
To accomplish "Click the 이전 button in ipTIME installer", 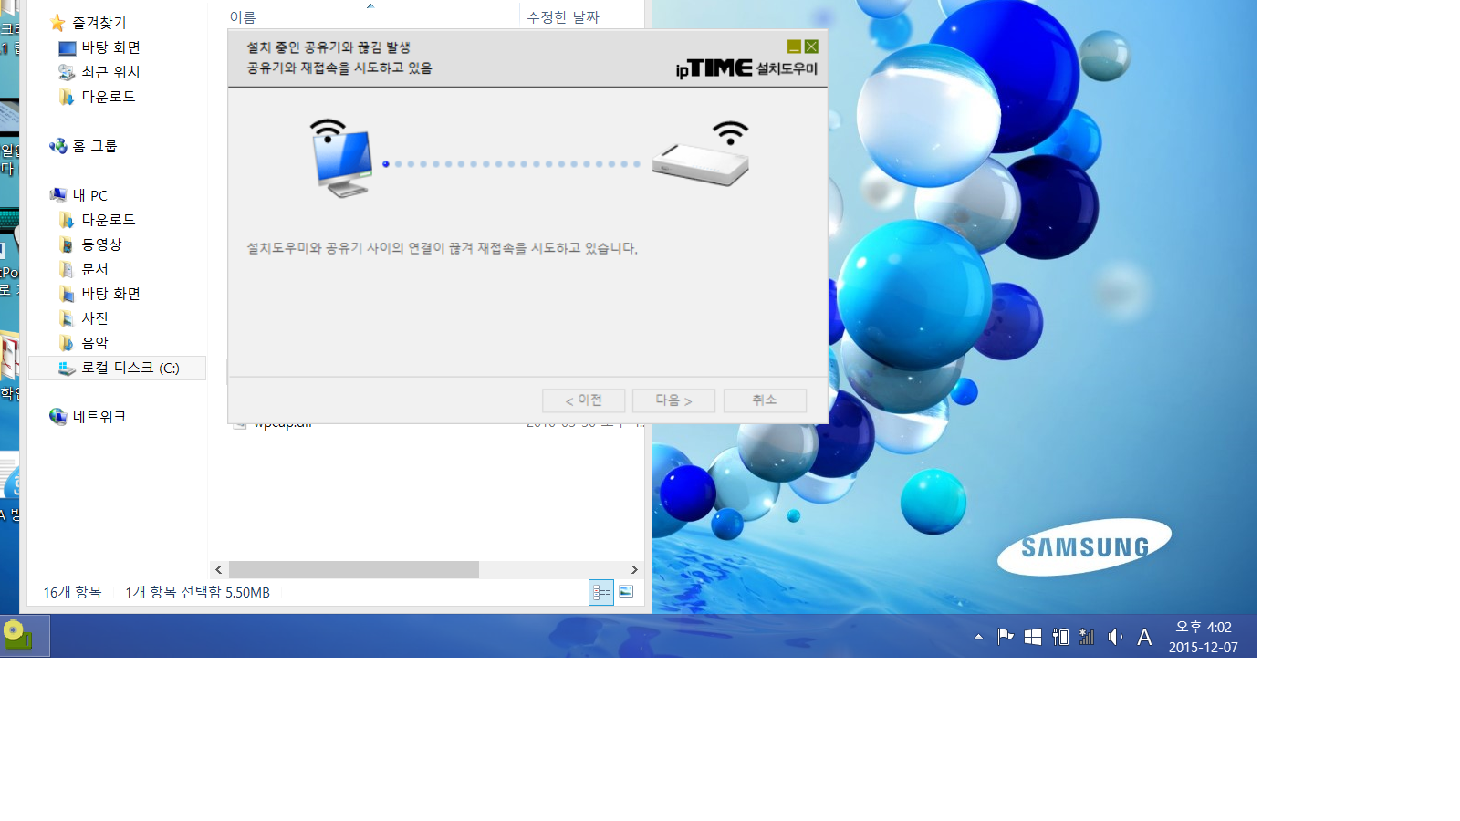I will [583, 400].
